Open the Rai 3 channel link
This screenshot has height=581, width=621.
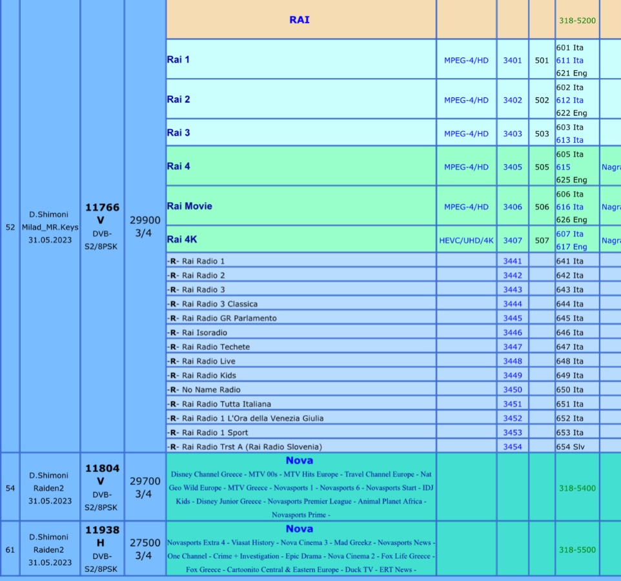click(178, 133)
